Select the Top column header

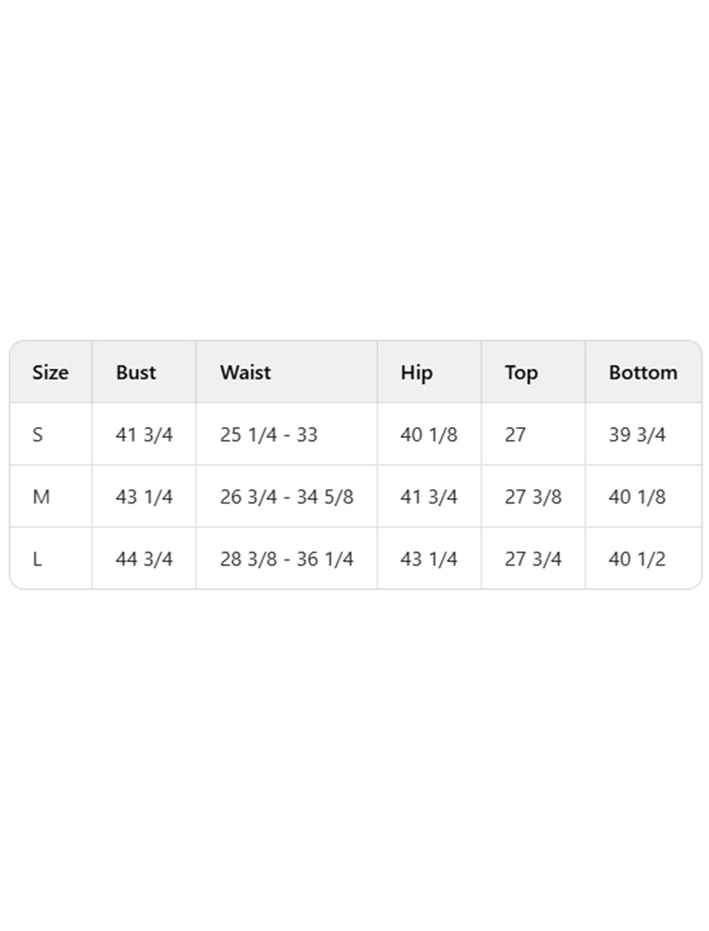click(x=521, y=372)
